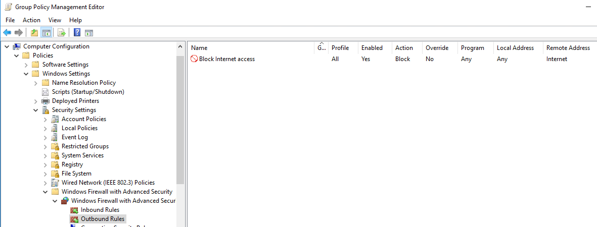Toggle Show/Hide Console Tree toolbar button
This screenshot has height=227, width=597.
point(47,33)
